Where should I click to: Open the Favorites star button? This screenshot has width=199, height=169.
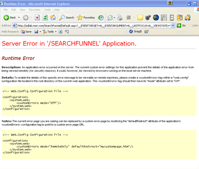point(86,18)
